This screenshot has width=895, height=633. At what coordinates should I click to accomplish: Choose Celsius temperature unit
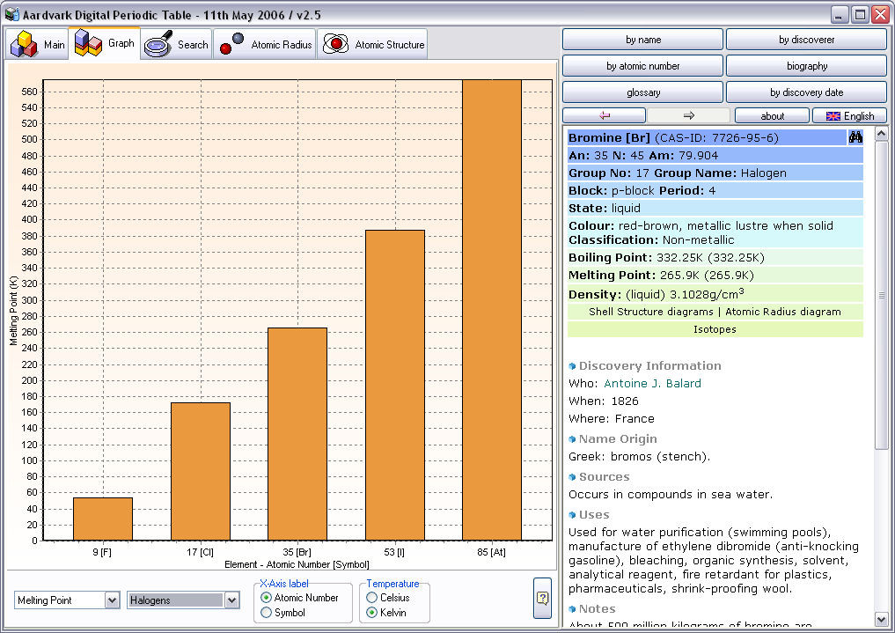click(388, 598)
